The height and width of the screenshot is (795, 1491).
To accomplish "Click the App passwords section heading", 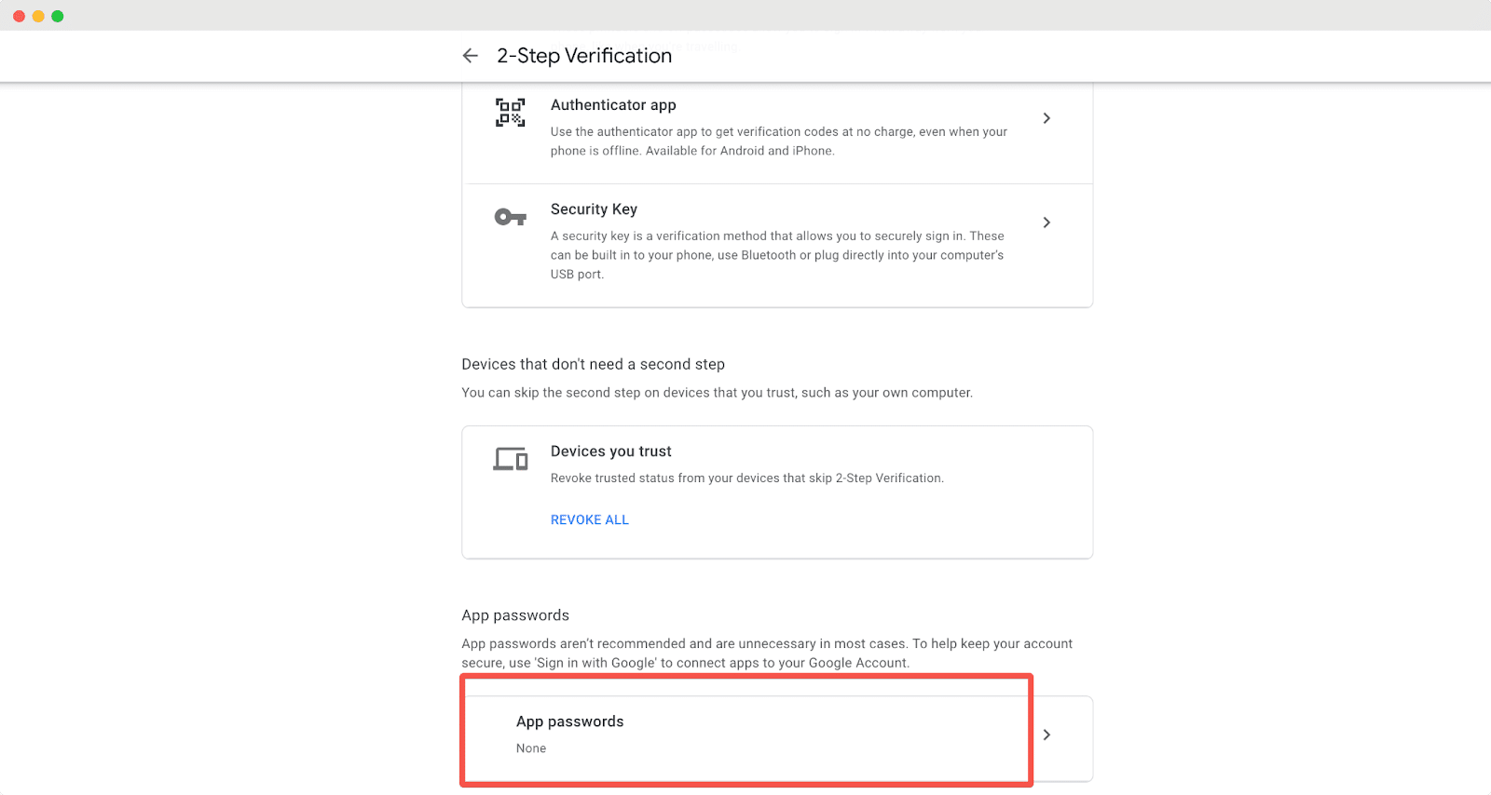I will click(x=515, y=615).
